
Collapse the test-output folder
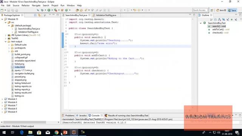pyautogui.click(x=6, y=42)
